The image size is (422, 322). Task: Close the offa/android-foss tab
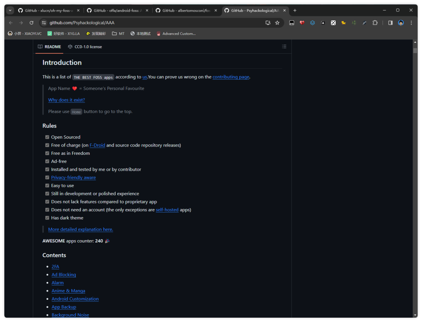pos(147,11)
